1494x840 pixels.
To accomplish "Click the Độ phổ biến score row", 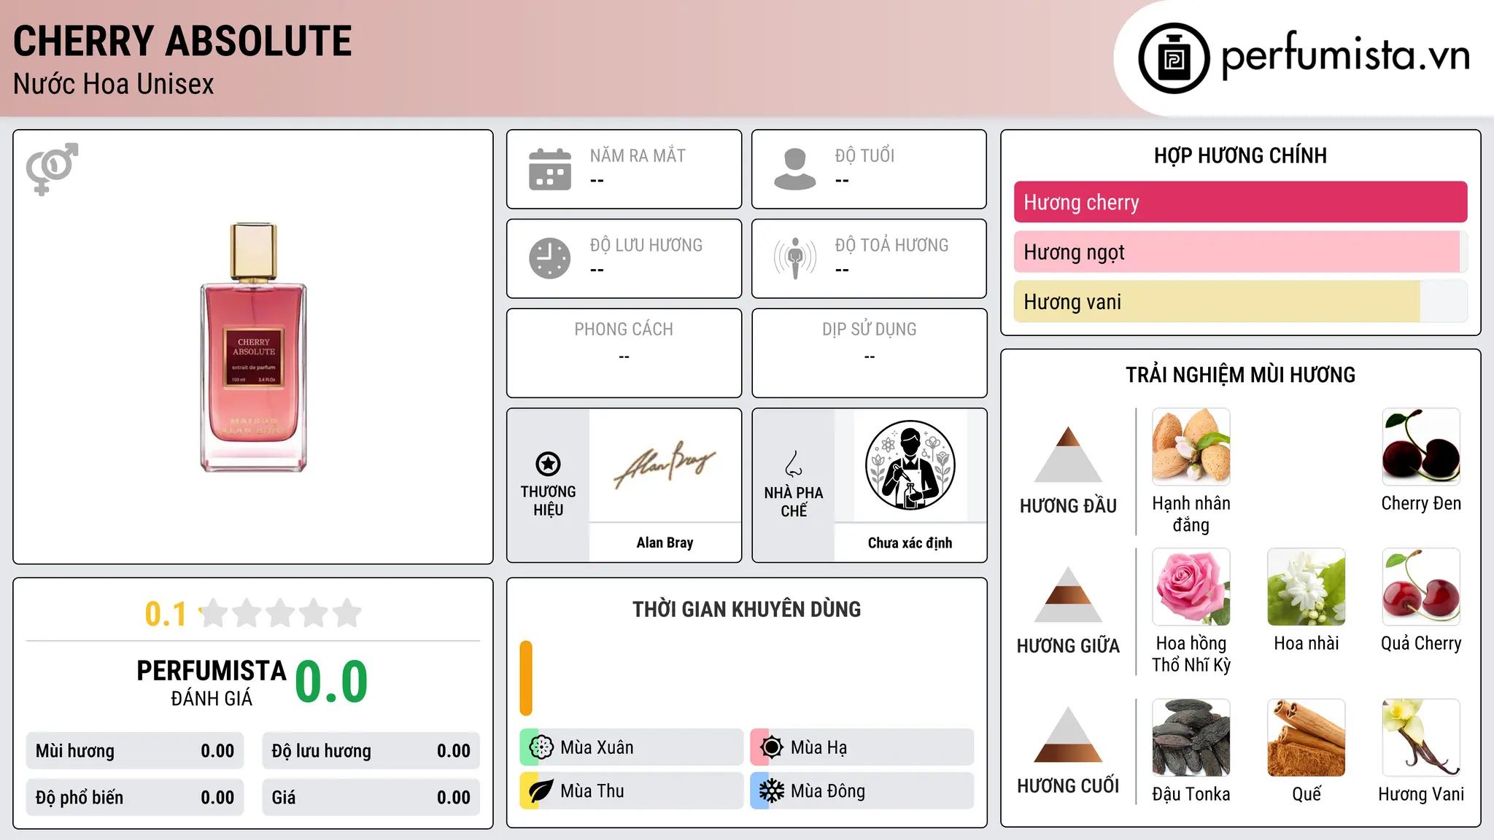I will (x=135, y=798).
